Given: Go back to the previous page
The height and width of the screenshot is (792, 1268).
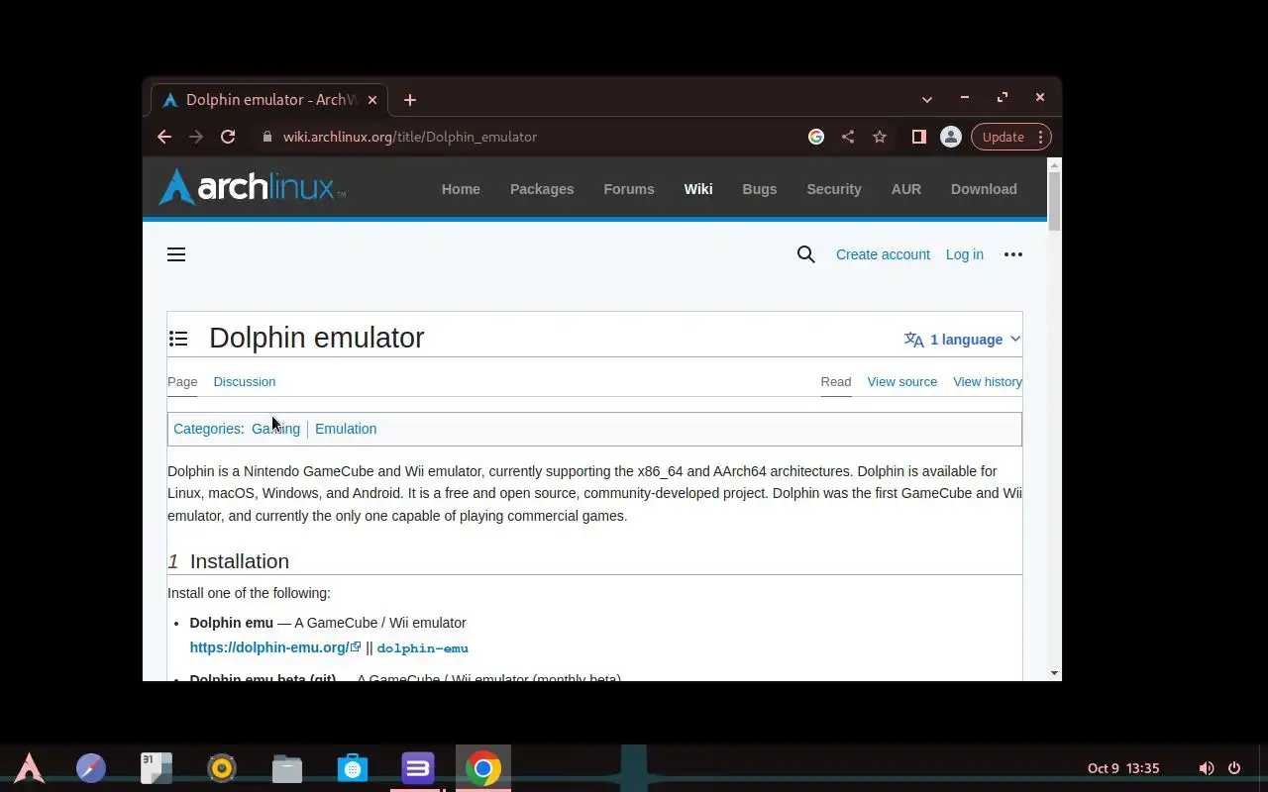Looking at the screenshot, I should point(164,137).
